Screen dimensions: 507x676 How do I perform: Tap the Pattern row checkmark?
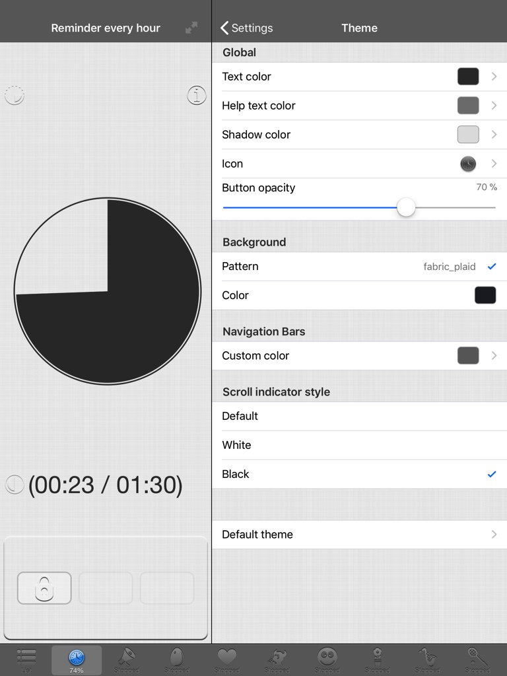coord(492,267)
